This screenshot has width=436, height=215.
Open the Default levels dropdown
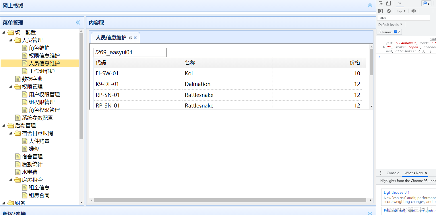click(x=390, y=24)
